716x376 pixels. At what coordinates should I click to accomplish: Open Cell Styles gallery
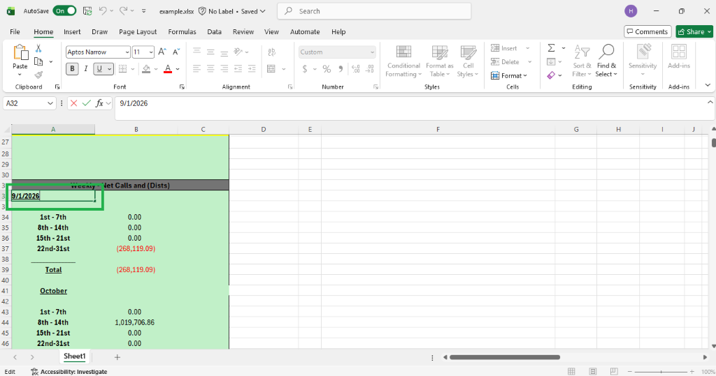(468, 61)
